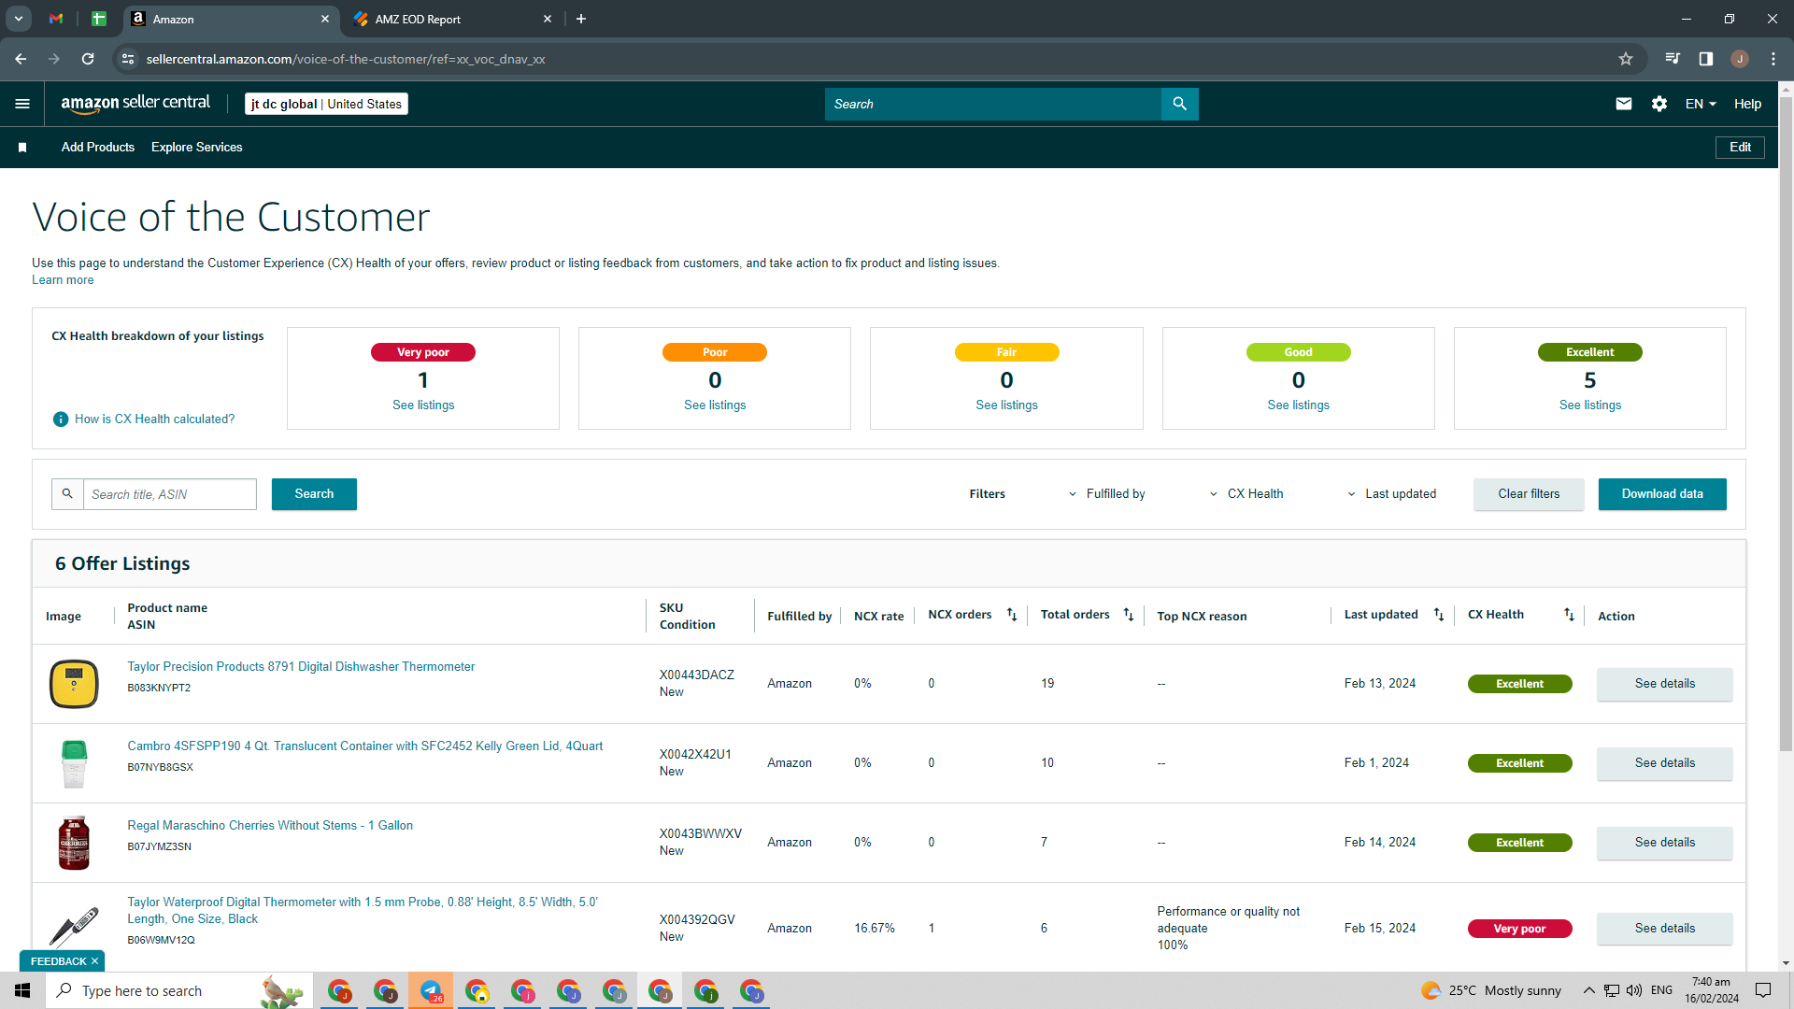Image resolution: width=1794 pixels, height=1009 pixels.
Task: Open the Learn more link
Action: pos(63,280)
